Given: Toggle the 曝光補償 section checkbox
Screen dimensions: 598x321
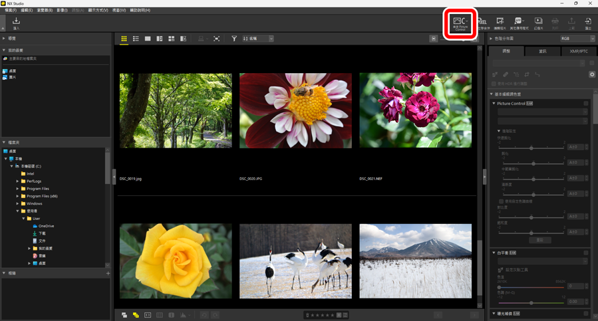Looking at the screenshot, I should tap(586, 314).
